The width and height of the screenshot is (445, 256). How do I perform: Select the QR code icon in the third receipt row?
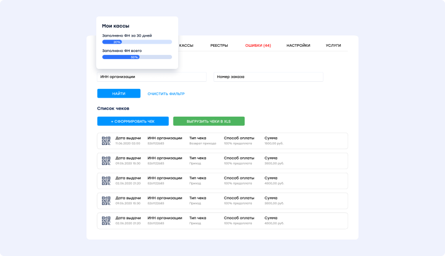pos(106,181)
